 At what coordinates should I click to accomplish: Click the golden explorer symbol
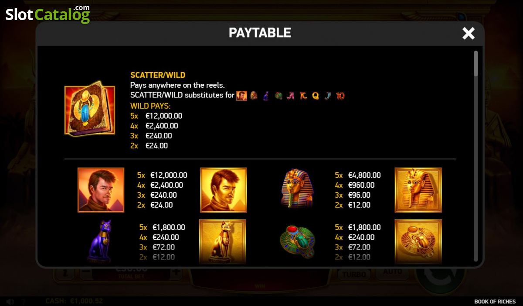point(224,190)
